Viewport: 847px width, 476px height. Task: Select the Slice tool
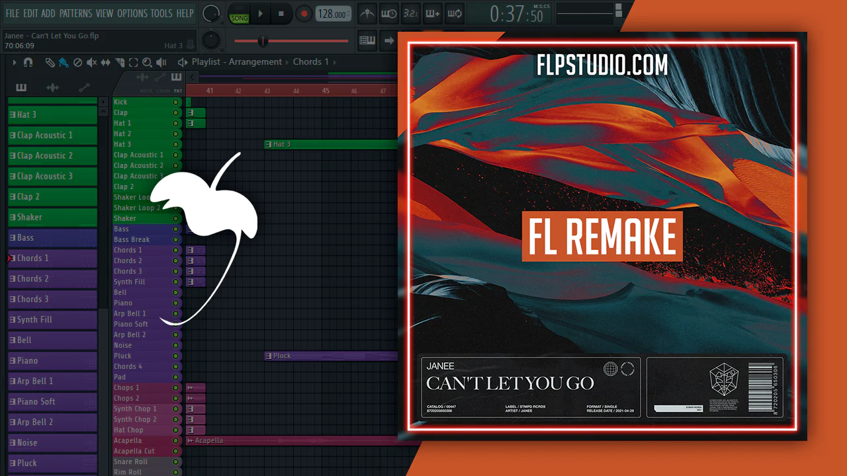pyautogui.click(x=120, y=62)
